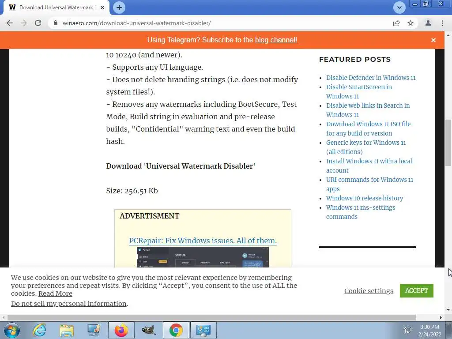The width and height of the screenshot is (452, 339).
Task: Open a new tab with plus button
Action: [x=119, y=8]
